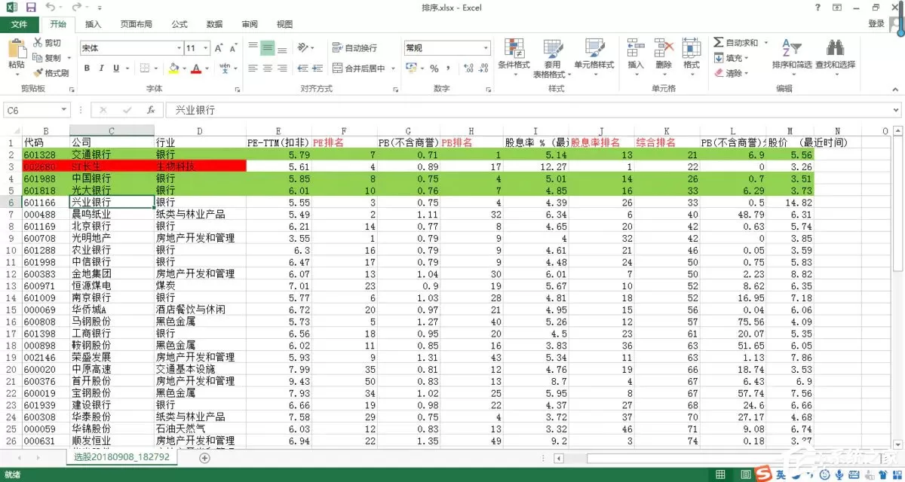Open the File (文件) tab
The width and height of the screenshot is (905, 482).
tap(19, 24)
